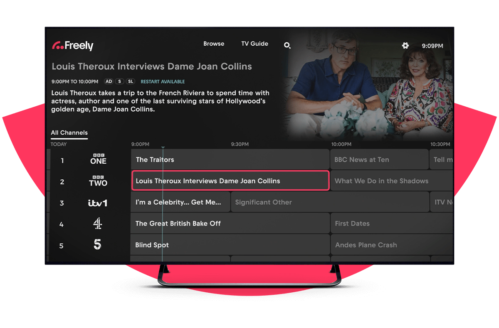Click channel number 5
The image size is (499, 328).
(62, 246)
